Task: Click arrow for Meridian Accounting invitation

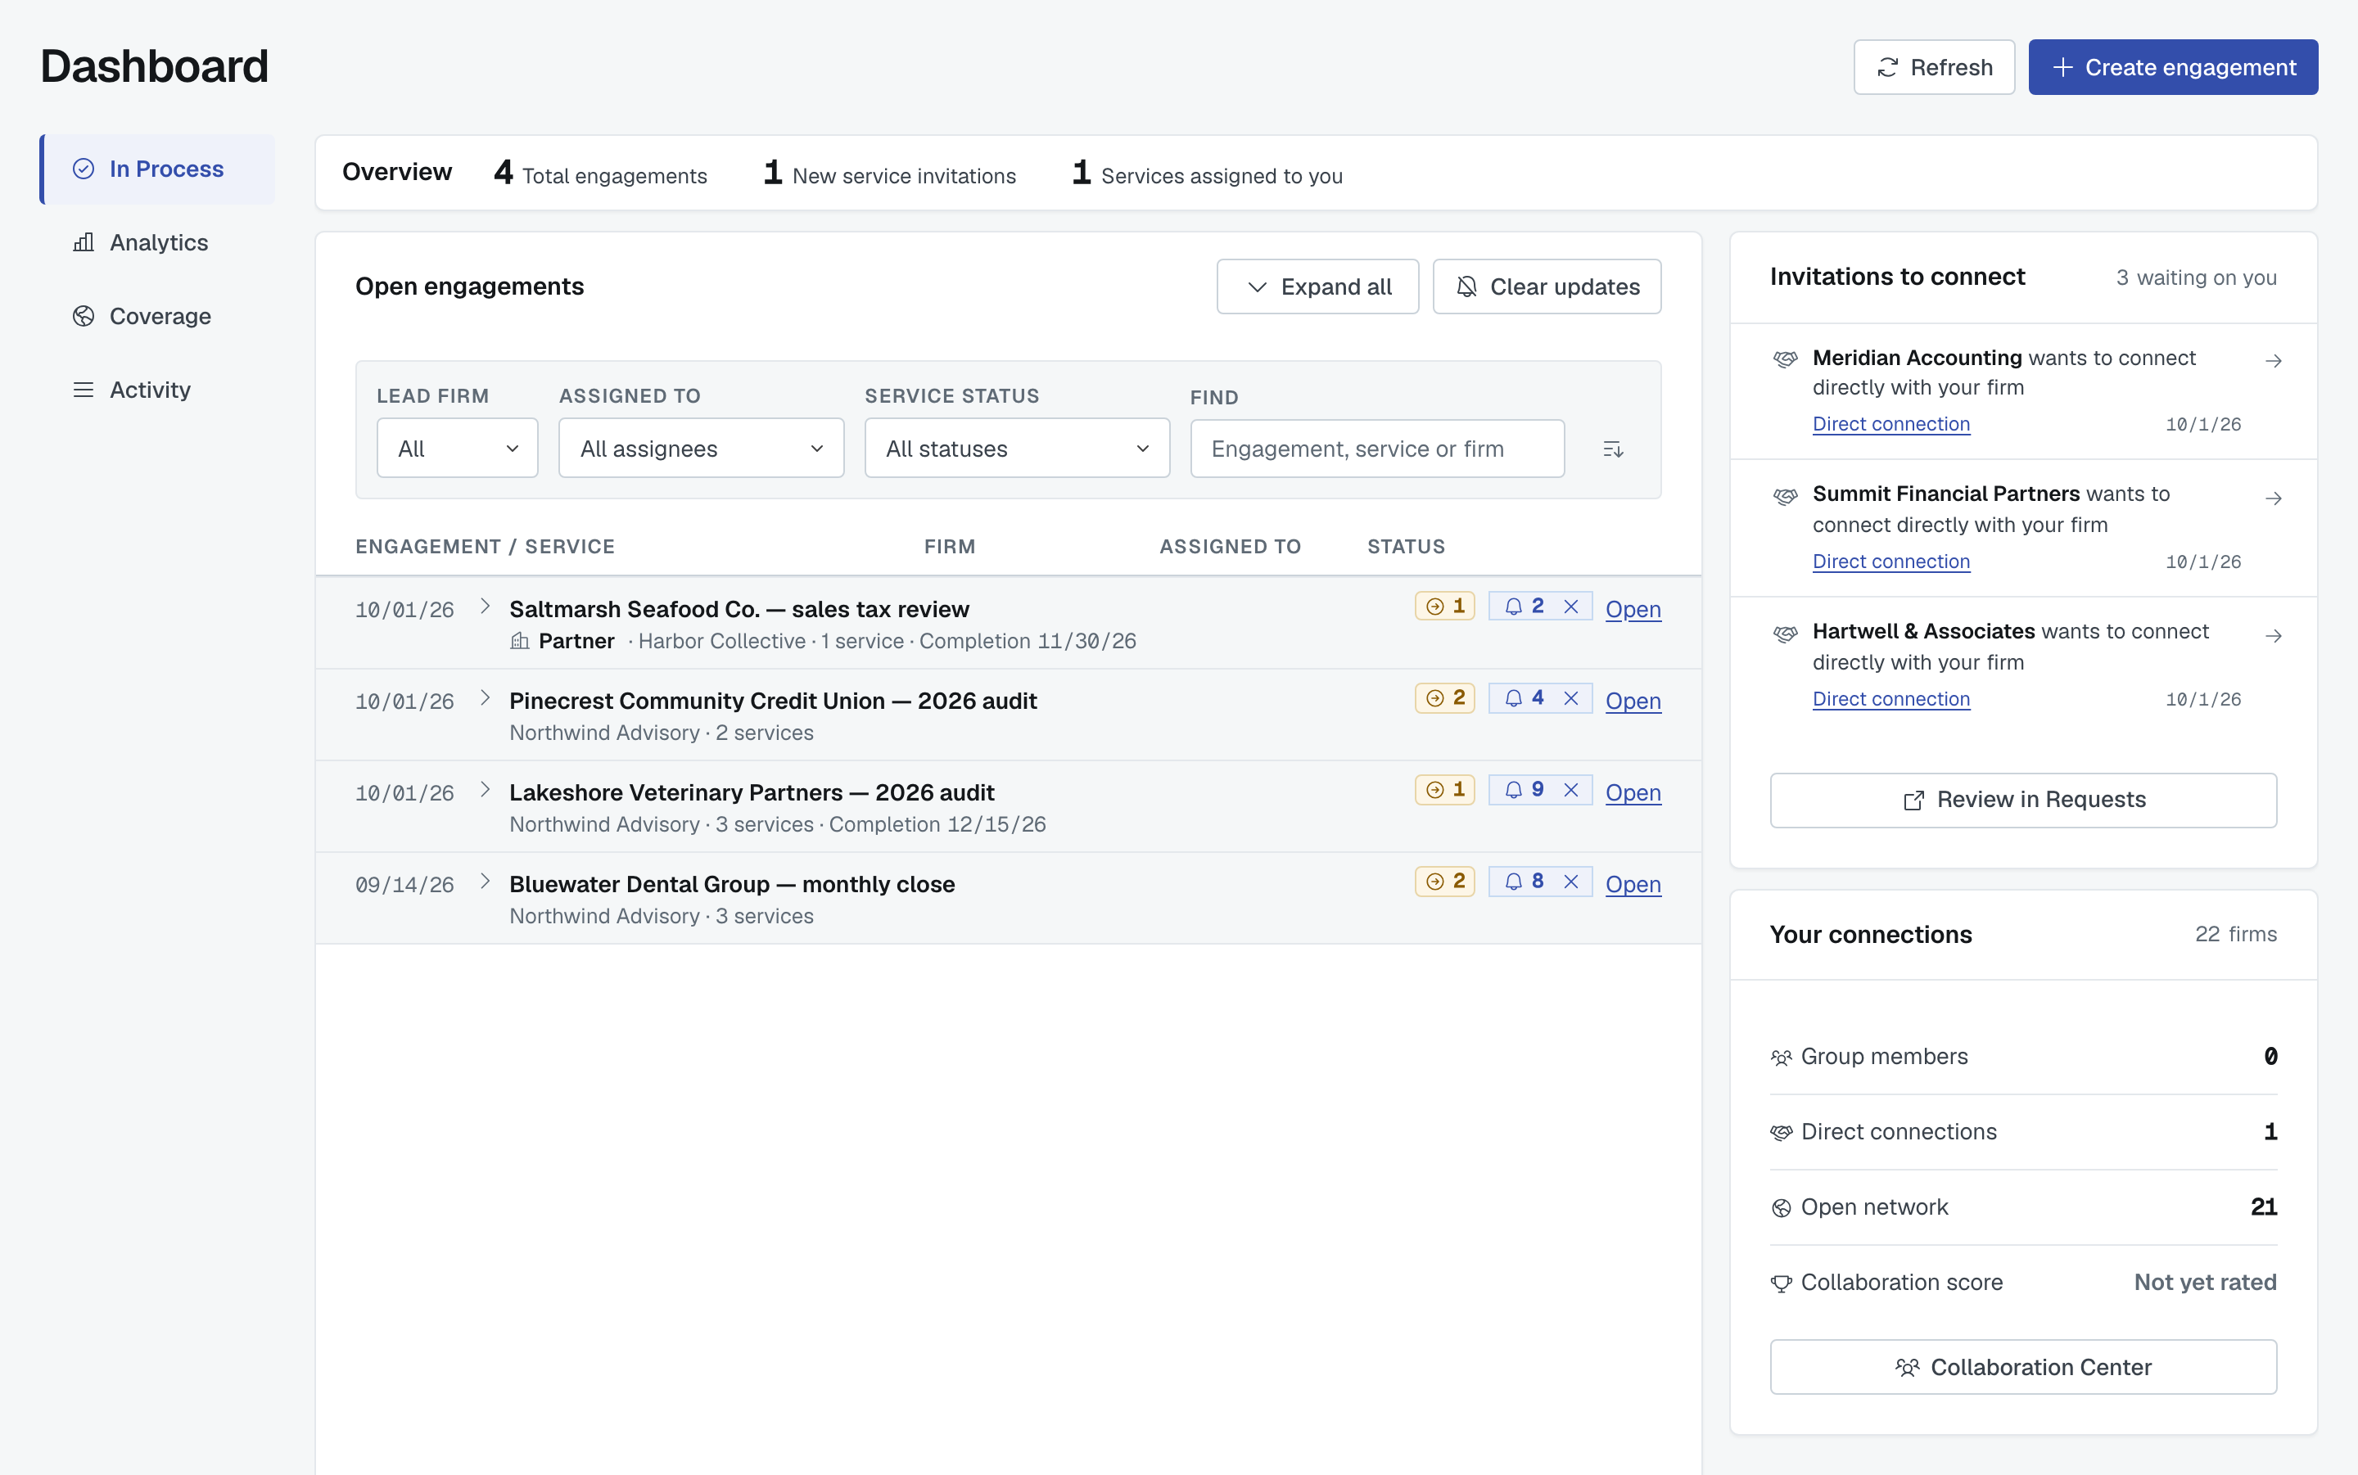Action: pos(2273,361)
